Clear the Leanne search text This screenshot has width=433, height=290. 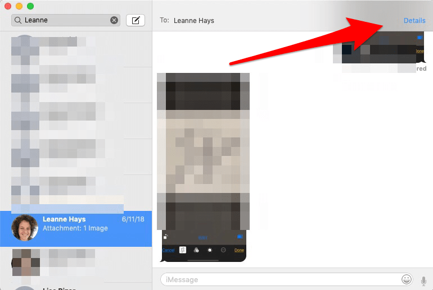(x=114, y=20)
